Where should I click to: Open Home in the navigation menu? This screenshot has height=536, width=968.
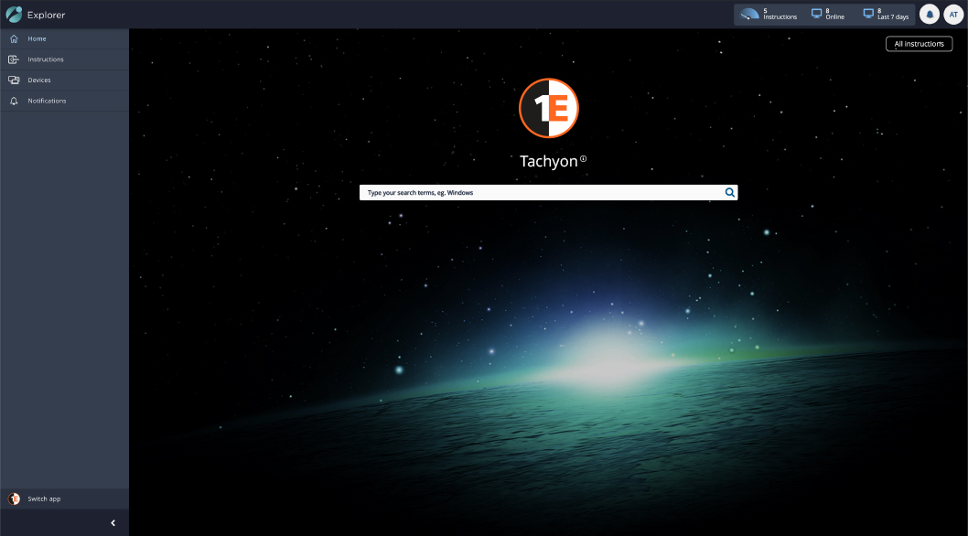(x=64, y=39)
